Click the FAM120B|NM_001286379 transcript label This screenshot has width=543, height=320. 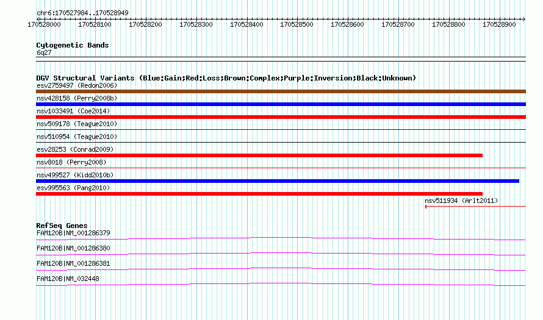tap(73, 233)
